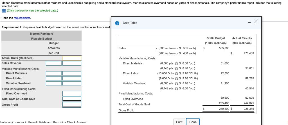Click the 'Sales' row label in Data Table
Image resolution: width=288 pixels, height=125 pixels.
pos(122,48)
